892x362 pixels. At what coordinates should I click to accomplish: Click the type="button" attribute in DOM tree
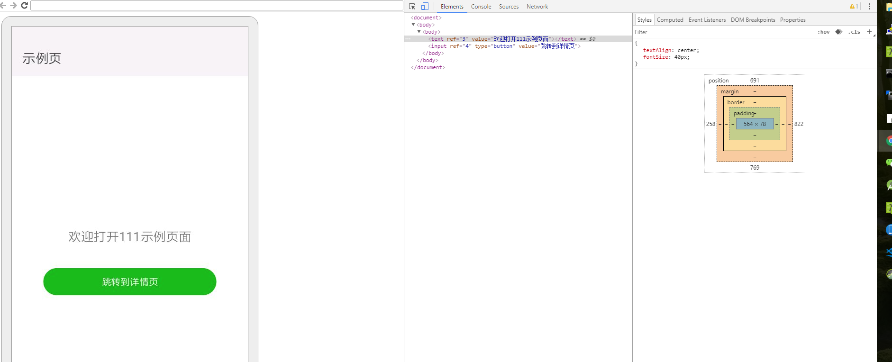coord(495,46)
